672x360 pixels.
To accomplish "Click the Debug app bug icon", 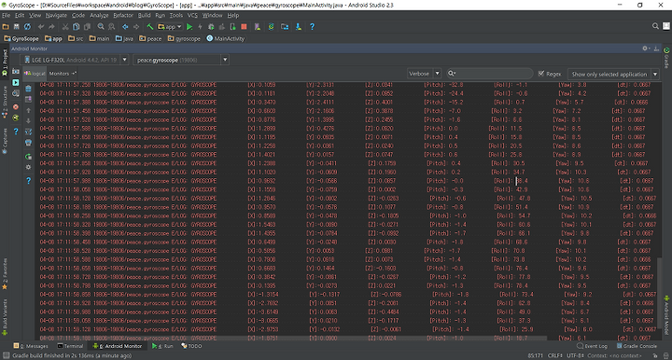I will (x=211, y=26).
